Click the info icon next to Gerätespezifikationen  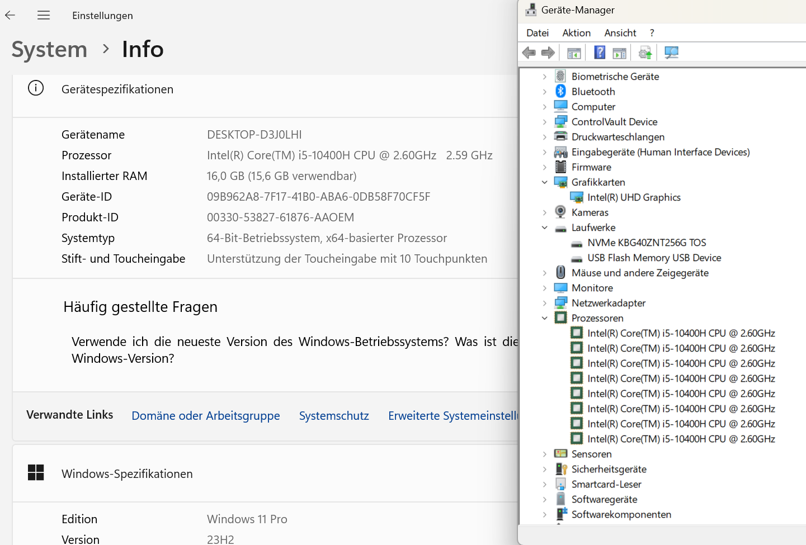pyautogui.click(x=36, y=88)
